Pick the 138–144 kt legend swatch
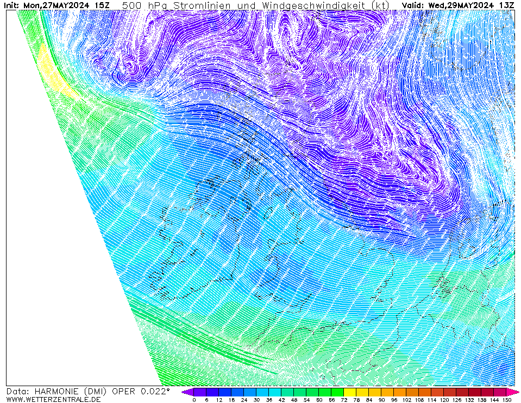 point(488,392)
